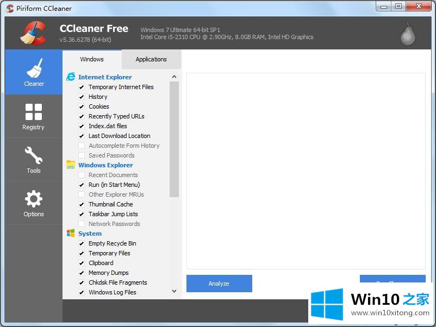
Task: Click the scroll up arrow of list
Action: click(x=175, y=77)
